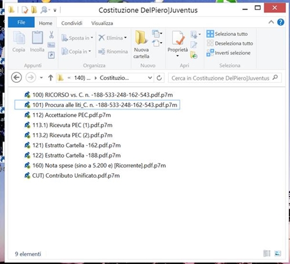Click the copy path icon below scissors

[x=51, y=45]
